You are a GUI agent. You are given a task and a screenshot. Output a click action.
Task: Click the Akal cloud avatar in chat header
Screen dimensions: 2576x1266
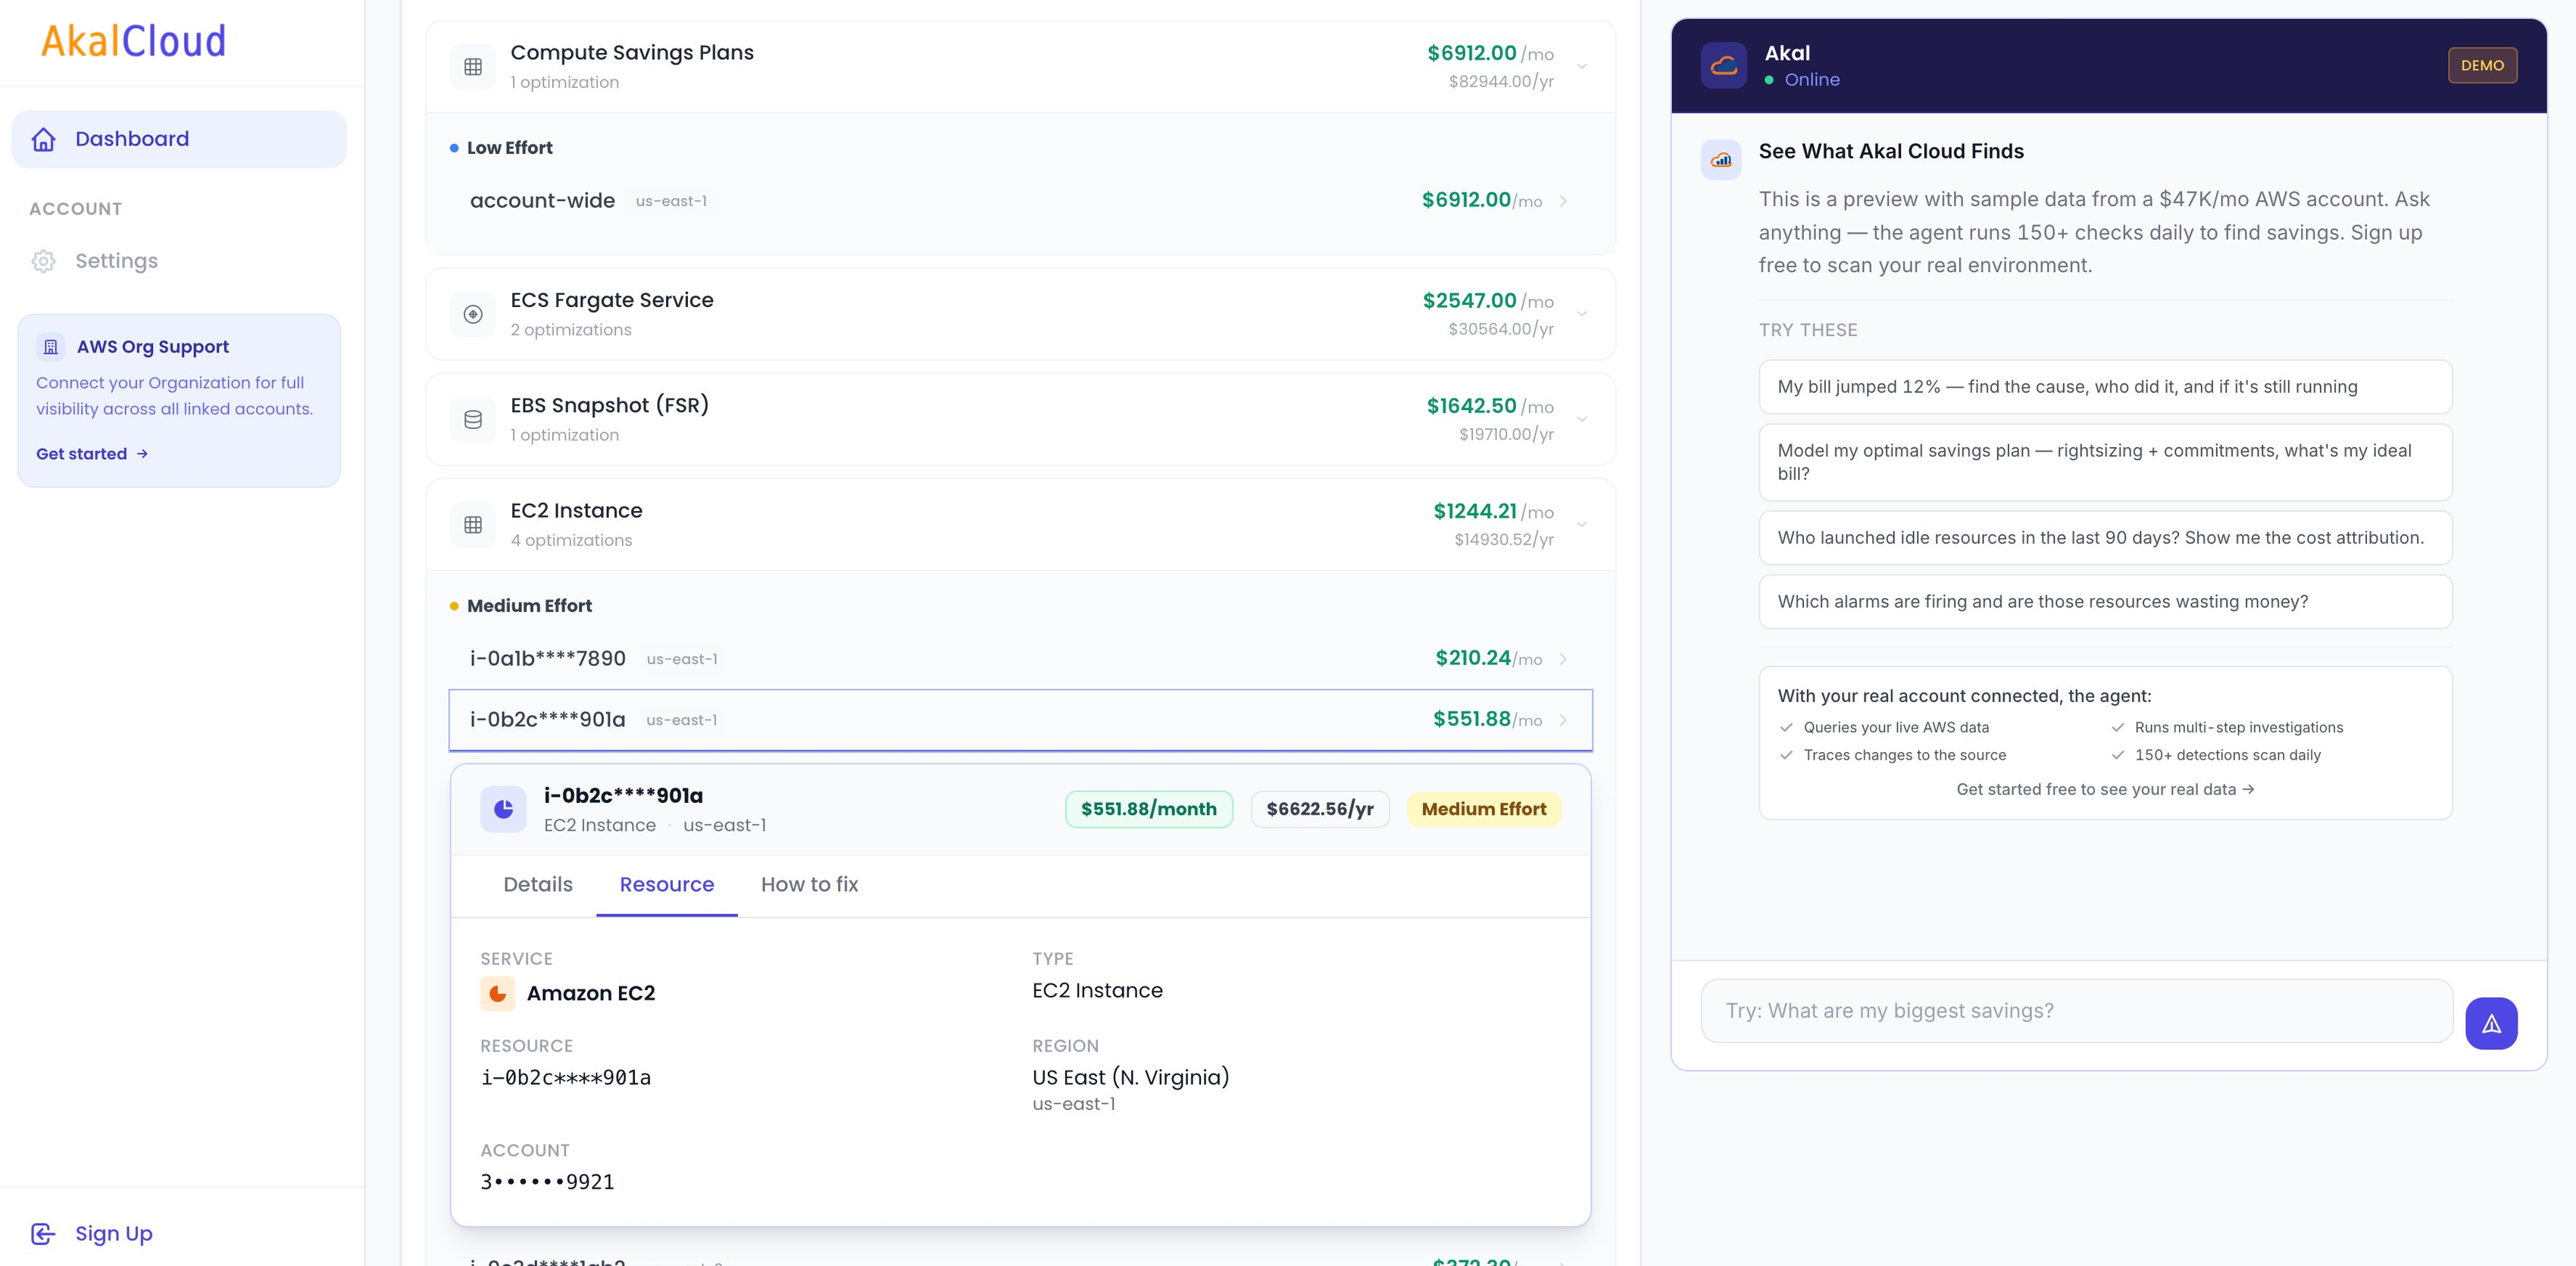tap(1724, 65)
